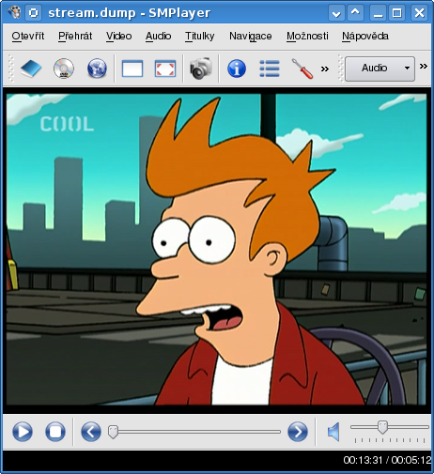Open a file with the blue book icon
The width and height of the screenshot is (434, 474).
[x=31, y=69]
